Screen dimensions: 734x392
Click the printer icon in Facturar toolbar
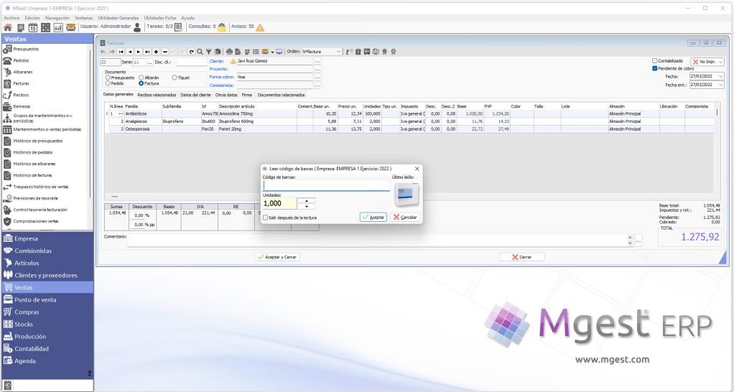229,52
